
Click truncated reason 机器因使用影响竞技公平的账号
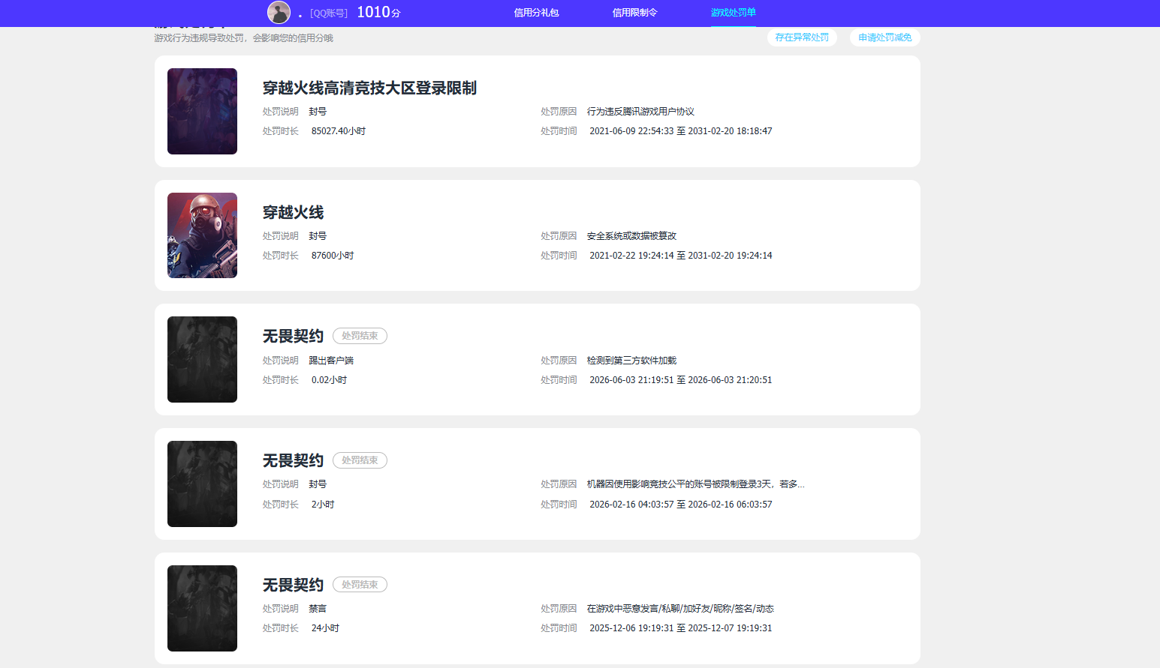click(x=695, y=484)
